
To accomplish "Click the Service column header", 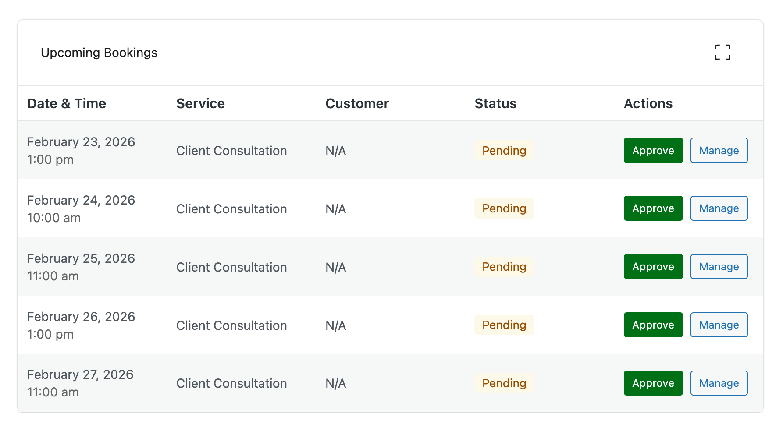I will click(x=200, y=104).
